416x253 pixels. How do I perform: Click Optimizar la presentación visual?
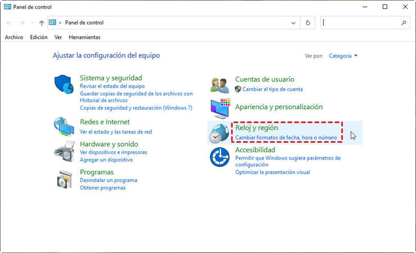(273, 173)
